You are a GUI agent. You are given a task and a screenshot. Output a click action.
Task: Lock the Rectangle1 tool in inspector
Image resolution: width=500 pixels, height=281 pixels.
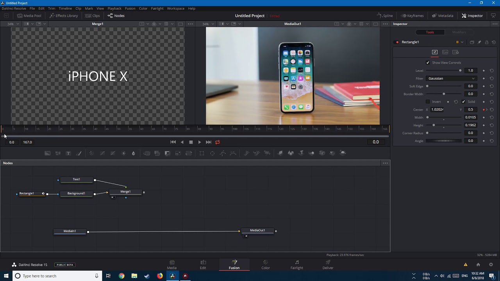click(487, 42)
